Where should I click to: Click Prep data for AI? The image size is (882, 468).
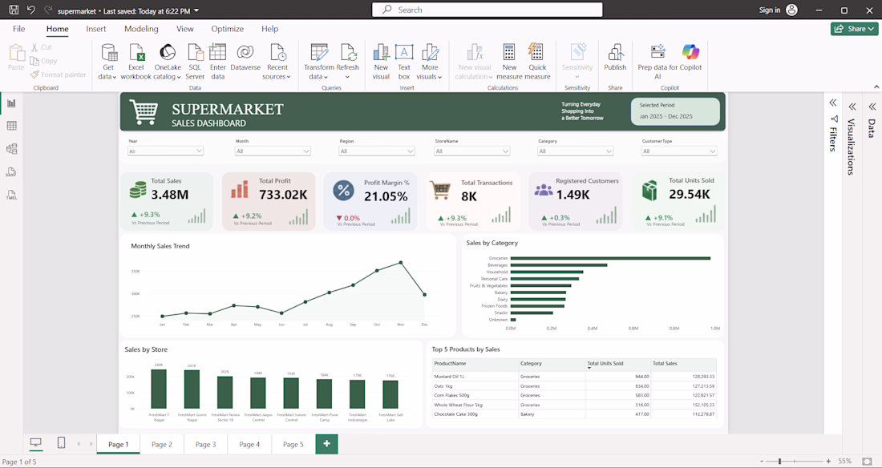pos(657,62)
